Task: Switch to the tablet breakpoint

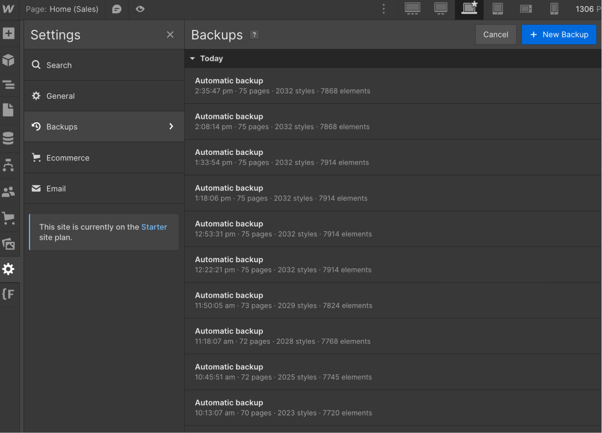Action: tap(497, 9)
